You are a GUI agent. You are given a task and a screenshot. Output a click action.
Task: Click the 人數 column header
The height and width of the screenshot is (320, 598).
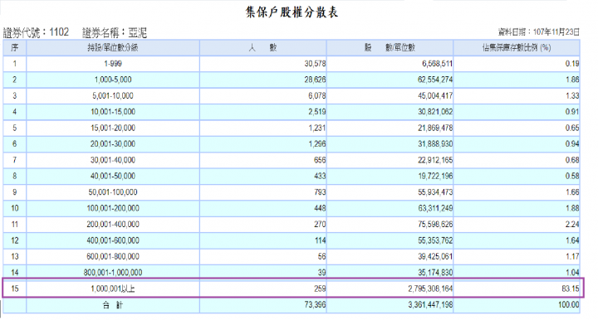262,47
